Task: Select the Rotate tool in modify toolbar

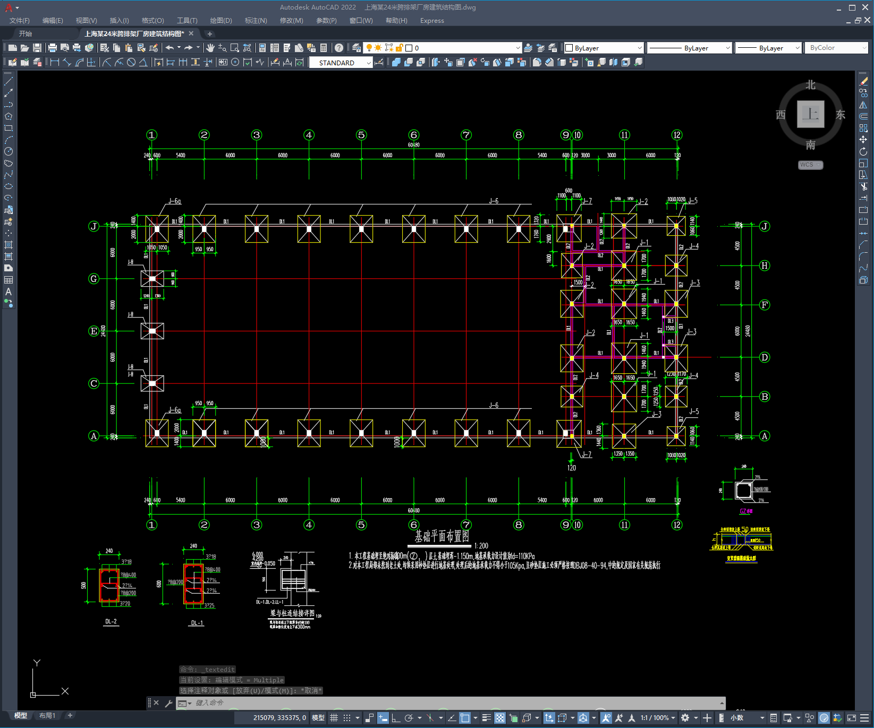Action: tap(863, 151)
